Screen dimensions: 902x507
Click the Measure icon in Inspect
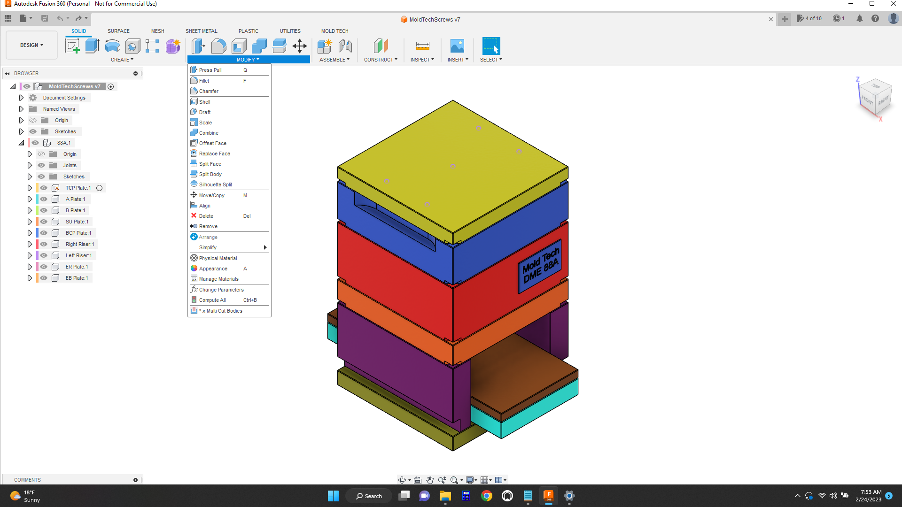(x=422, y=46)
